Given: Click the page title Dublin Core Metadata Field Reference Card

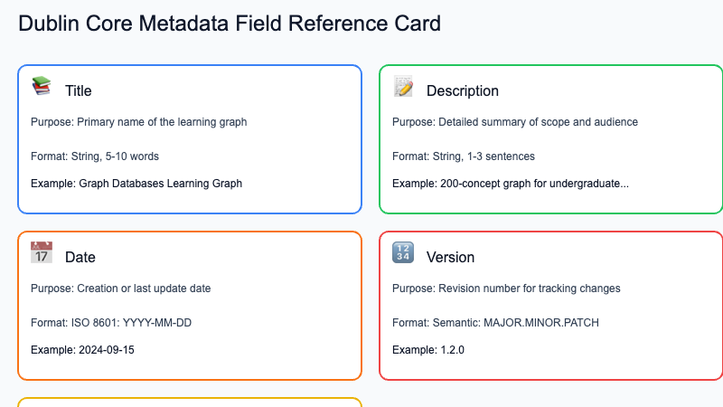Looking at the screenshot, I should tap(230, 24).
